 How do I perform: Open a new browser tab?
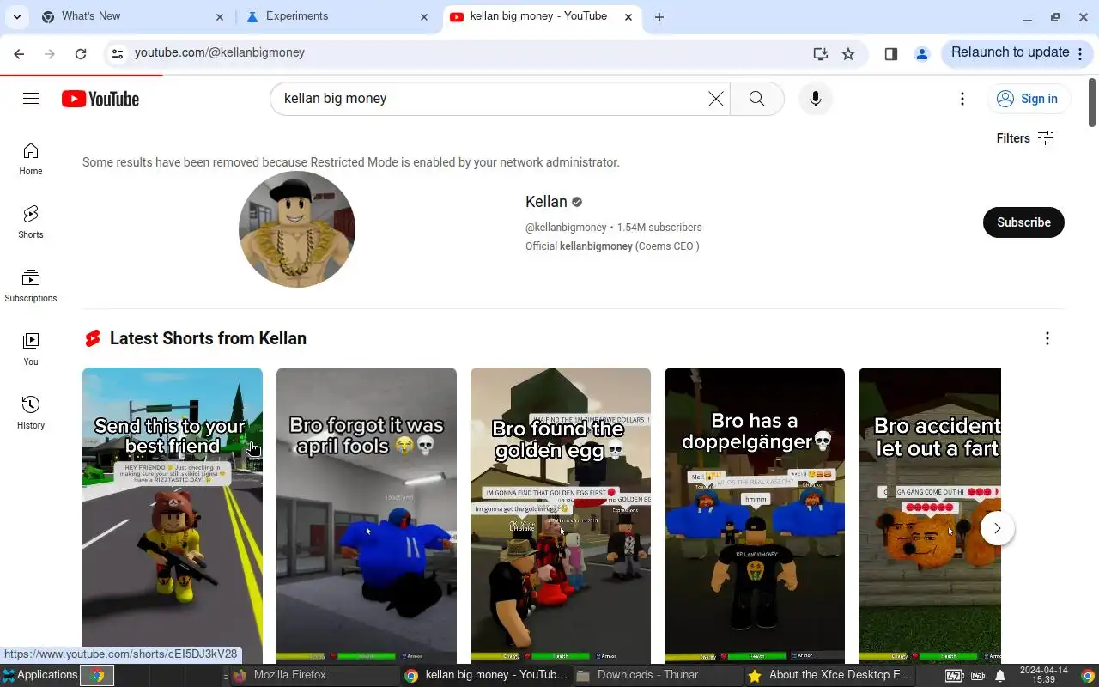pyautogui.click(x=659, y=17)
